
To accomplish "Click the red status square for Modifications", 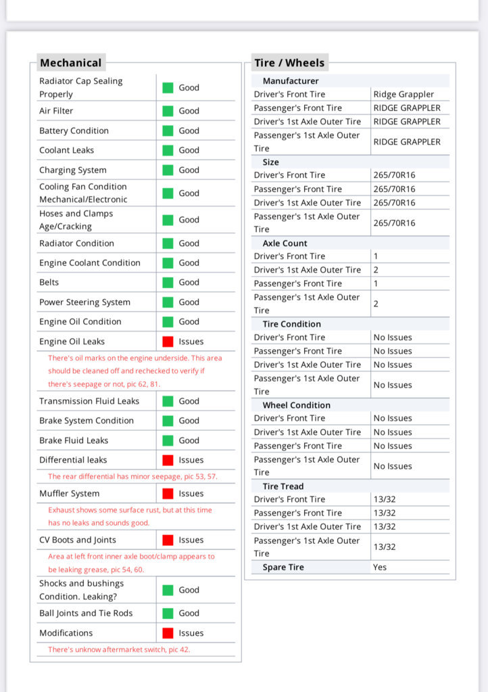I will tap(168, 633).
